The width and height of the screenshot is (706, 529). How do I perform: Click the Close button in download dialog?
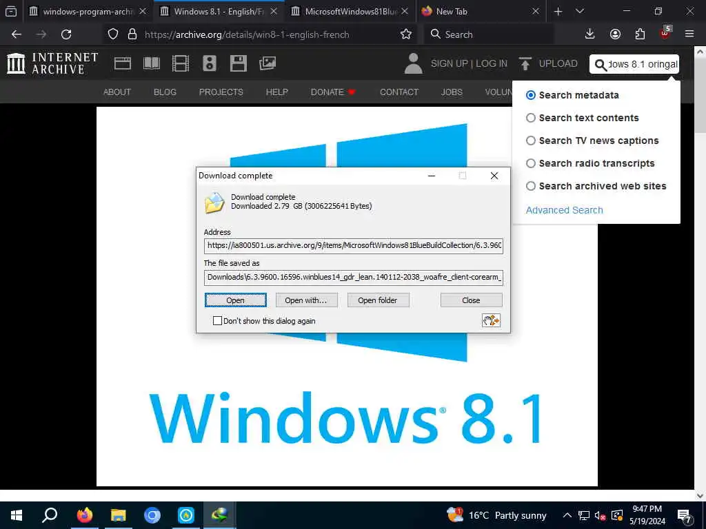click(471, 300)
